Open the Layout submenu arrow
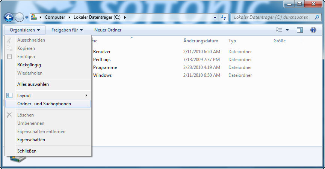Screen dimensions: 325x169 (x=86, y=96)
